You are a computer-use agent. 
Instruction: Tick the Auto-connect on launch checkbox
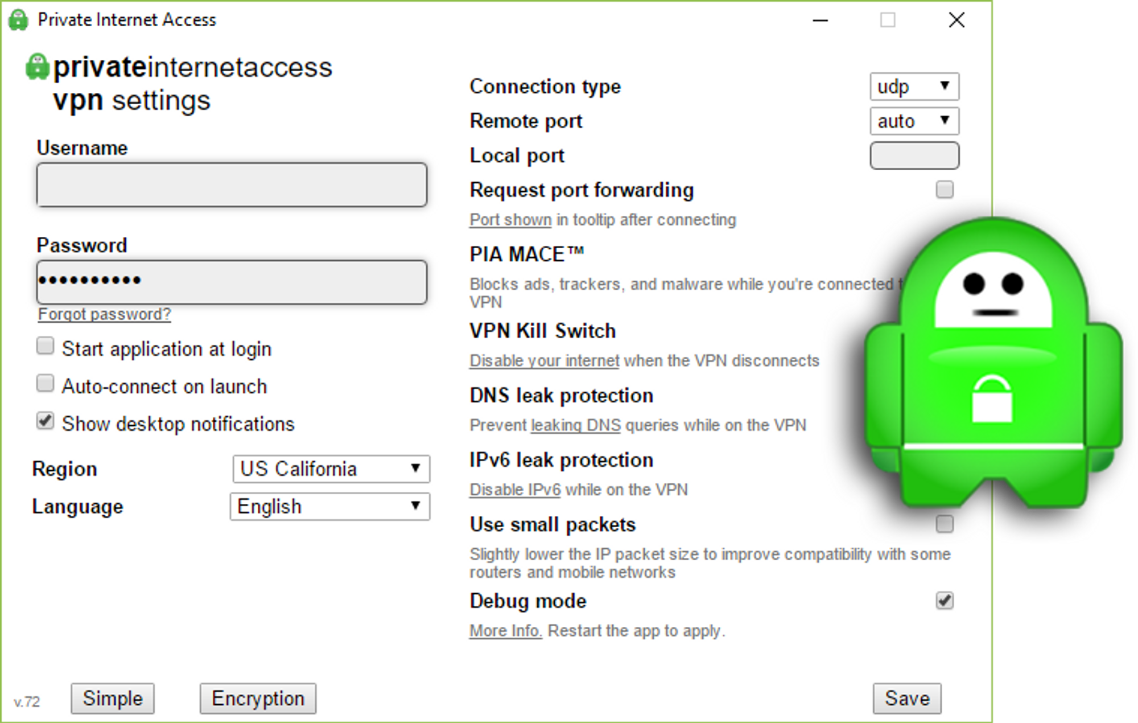click(x=45, y=384)
